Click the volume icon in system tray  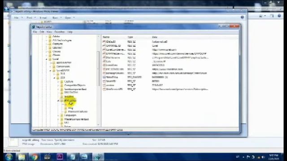pyautogui.click(x=263, y=157)
